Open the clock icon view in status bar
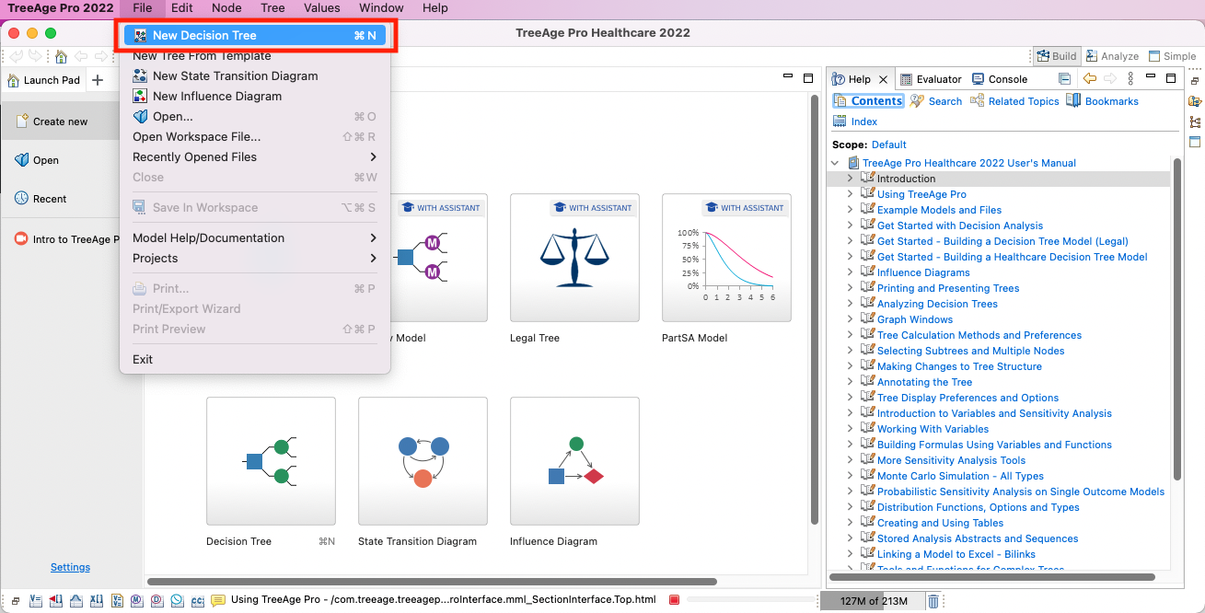Screen dimensions: 1205x613 tap(177, 600)
